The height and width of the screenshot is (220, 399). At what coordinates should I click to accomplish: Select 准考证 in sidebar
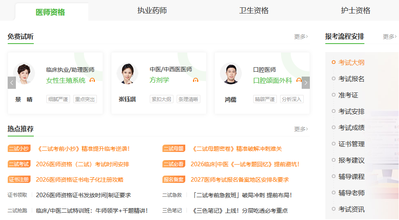tap(348, 95)
